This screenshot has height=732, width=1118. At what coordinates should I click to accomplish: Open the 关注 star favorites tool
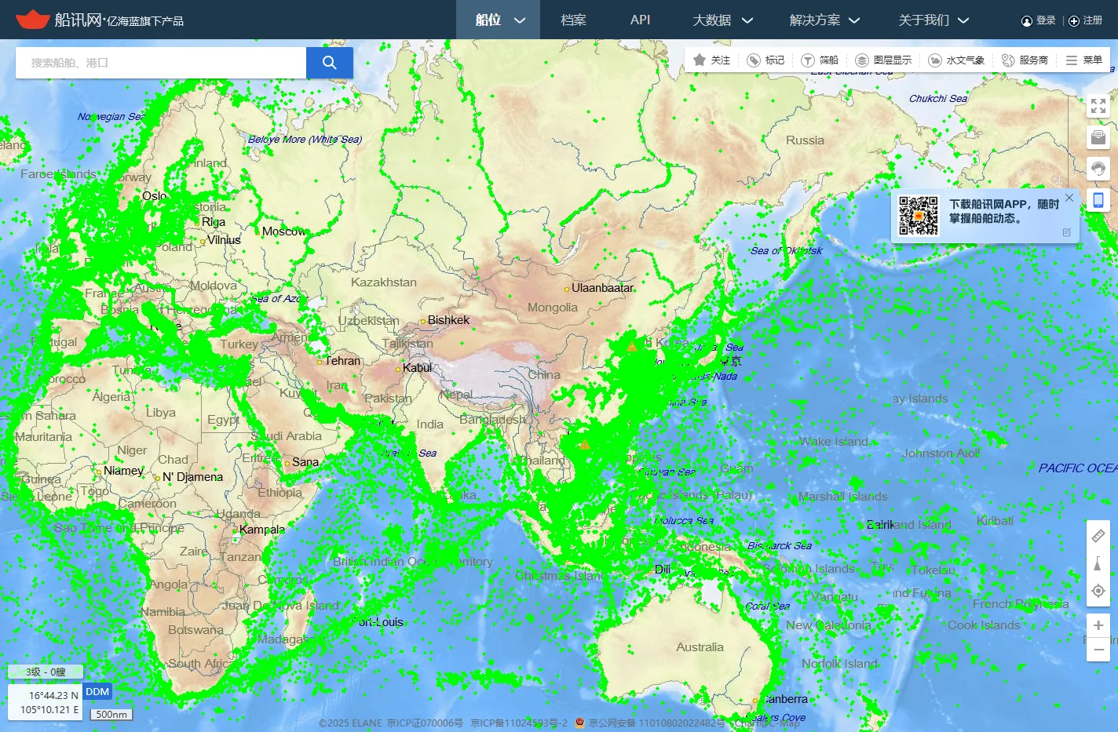[711, 60]
